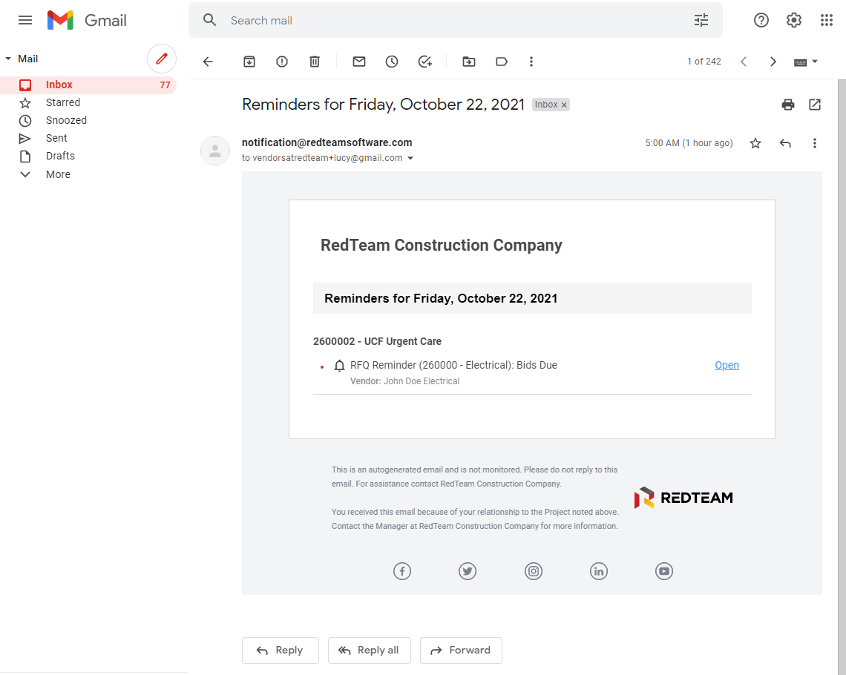Collapse the Mail section arrow
This screenshot has width=846, height=675.
tap(8, 59)
